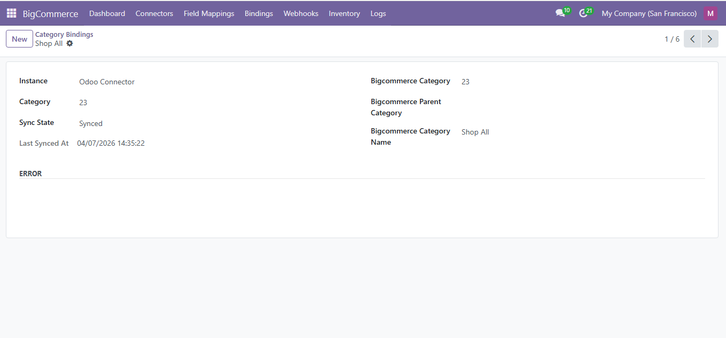The image size is (726, 338).
Task: Go to next record arrow
Action: click(x=709, y=39)
